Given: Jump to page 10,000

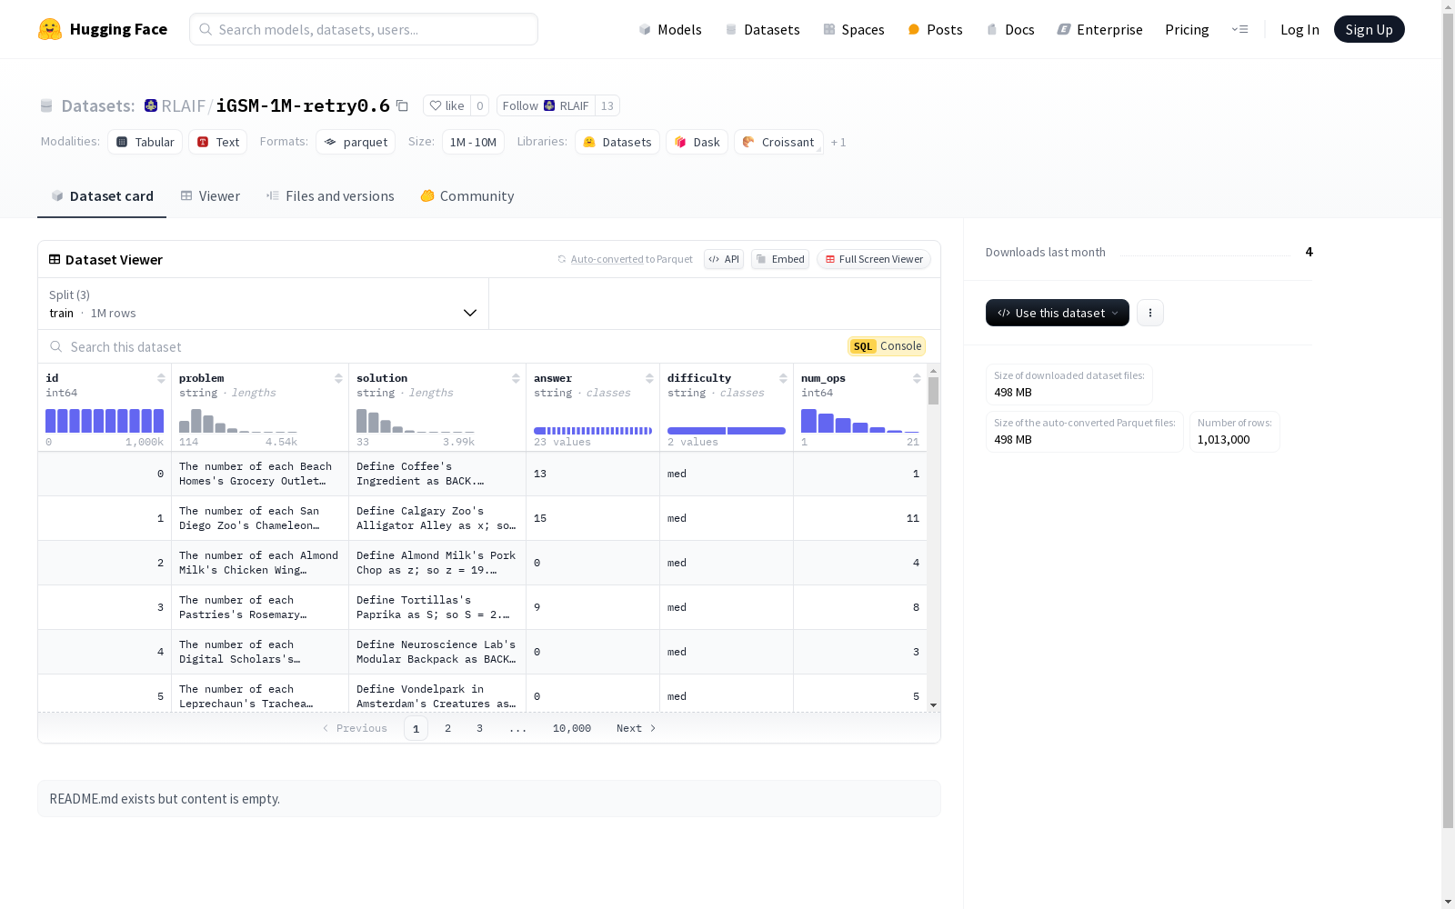Looking at the screenshot, I should pyautogui.click(x=572, y=728).
